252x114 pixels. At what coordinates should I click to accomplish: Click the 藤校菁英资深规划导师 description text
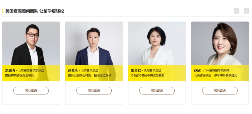pos(19,75)
